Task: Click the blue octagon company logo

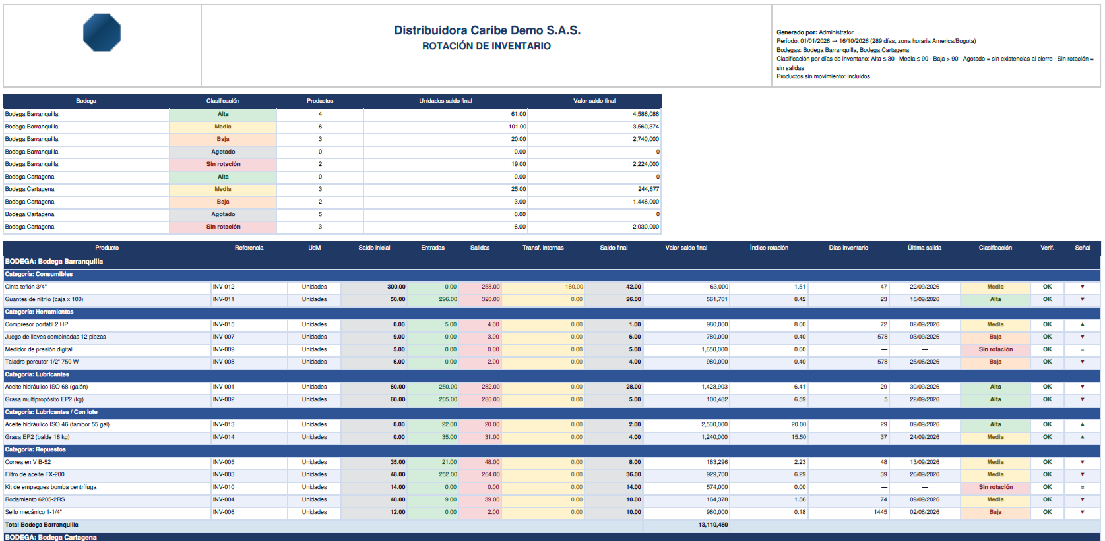Action: click(102, 33)
